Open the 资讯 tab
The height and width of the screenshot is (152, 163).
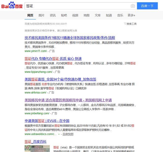53,15
